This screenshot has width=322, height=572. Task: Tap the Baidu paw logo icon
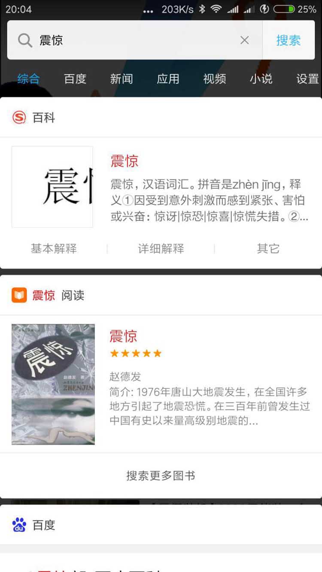click(19, 525)
